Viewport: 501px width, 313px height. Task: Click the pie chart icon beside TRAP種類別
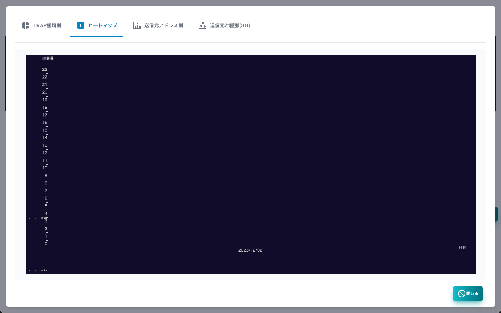tap(25, 25)
